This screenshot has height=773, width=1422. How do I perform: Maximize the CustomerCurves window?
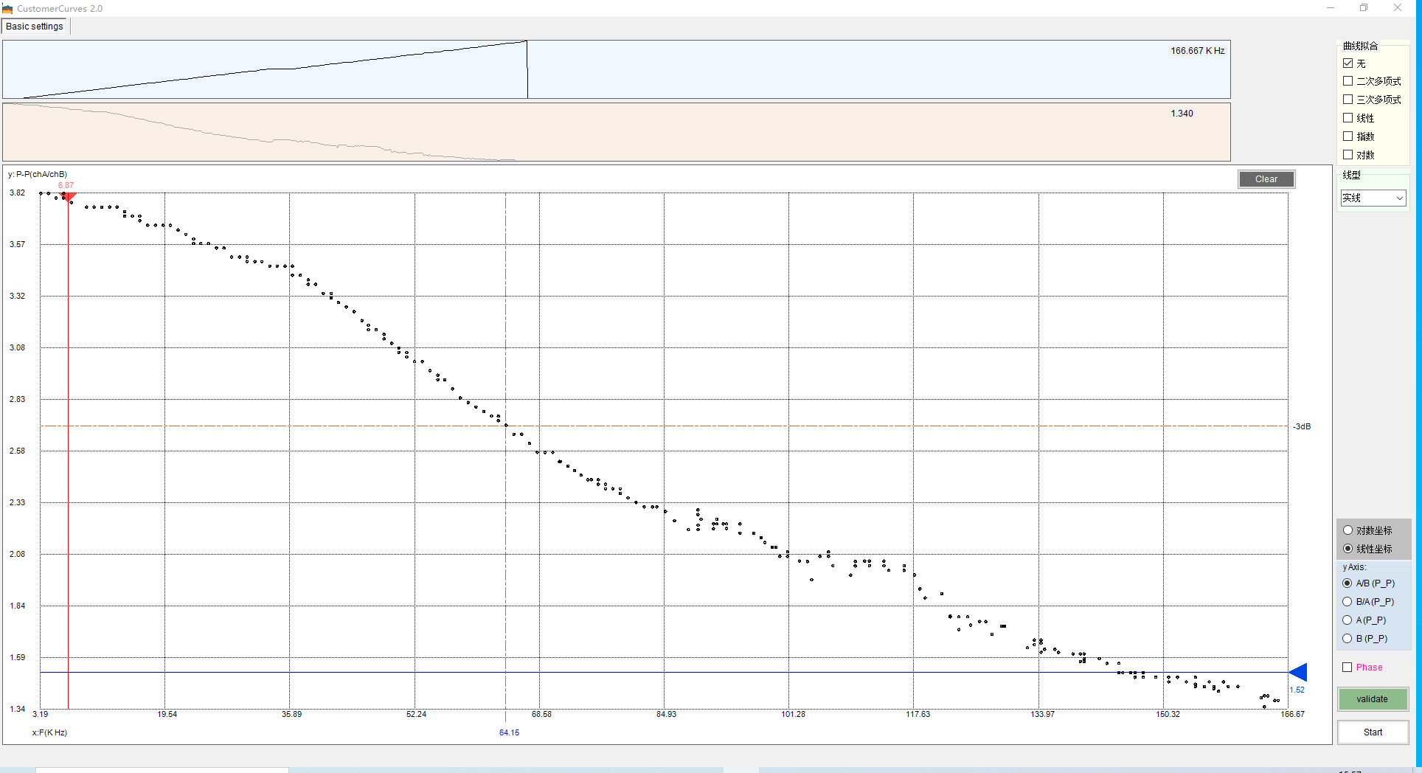[1364, 8]
